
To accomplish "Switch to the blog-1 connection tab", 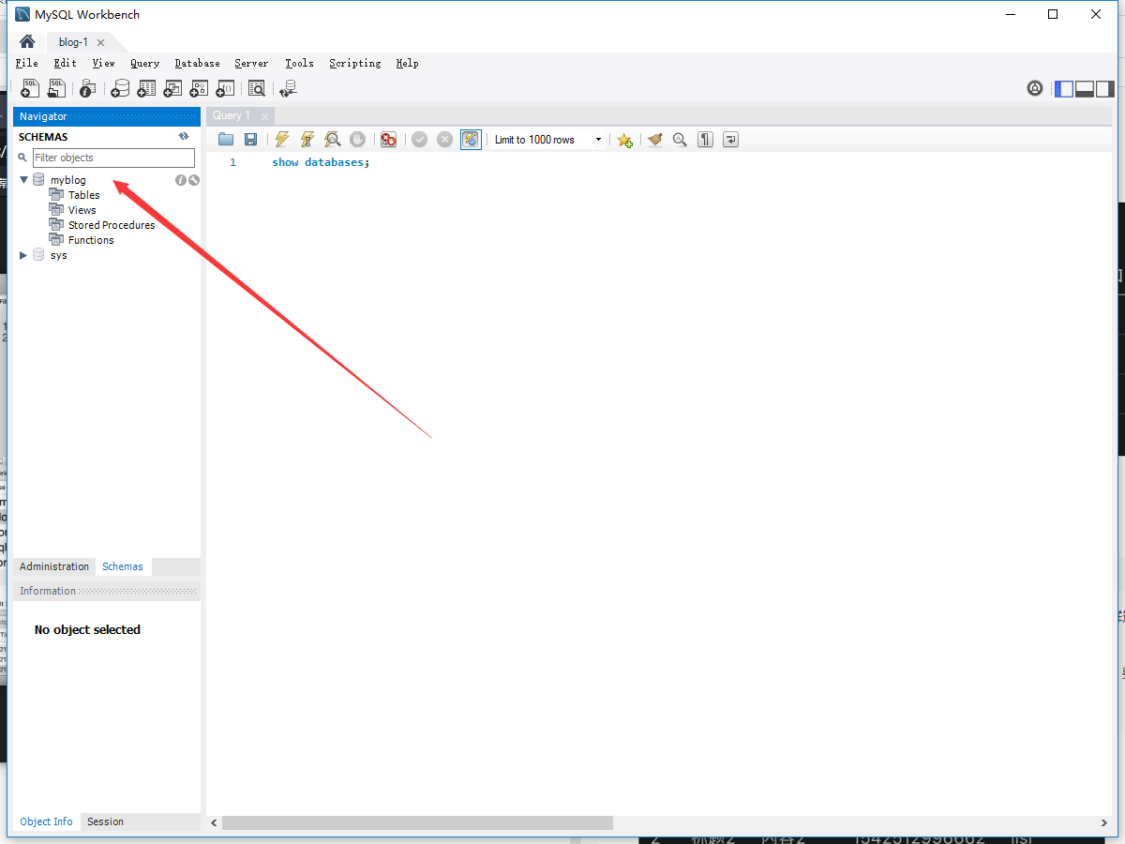I will 73,42.
